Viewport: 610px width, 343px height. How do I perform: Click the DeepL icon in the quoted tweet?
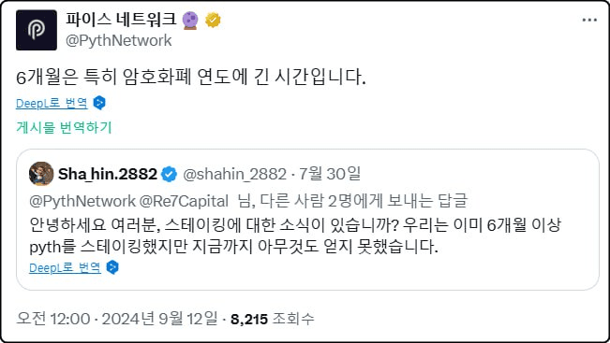pyautogui.click(x=112, y=267)
